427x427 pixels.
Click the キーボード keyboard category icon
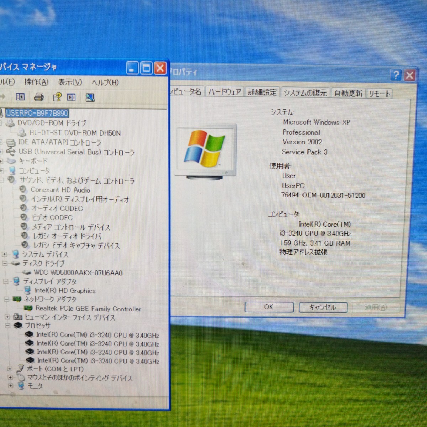[x=11, y=161]
